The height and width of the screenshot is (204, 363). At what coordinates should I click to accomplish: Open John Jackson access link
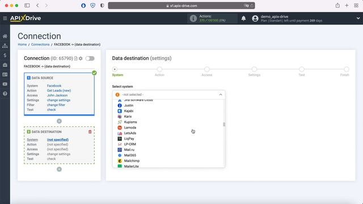(57, 95)
